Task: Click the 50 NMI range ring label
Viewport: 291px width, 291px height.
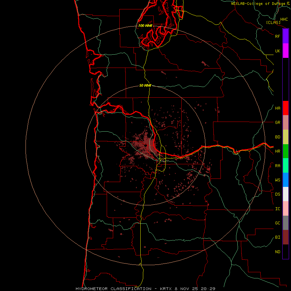Action: pyautogui.click(x=145, y=85)
